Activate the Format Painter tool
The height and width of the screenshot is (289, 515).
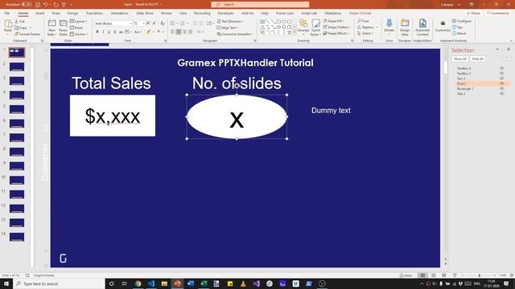point(27,34)
